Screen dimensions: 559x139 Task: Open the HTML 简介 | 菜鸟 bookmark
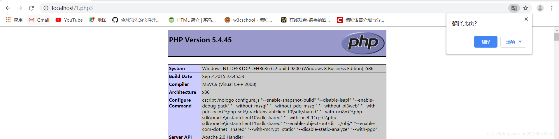point(192,20)
